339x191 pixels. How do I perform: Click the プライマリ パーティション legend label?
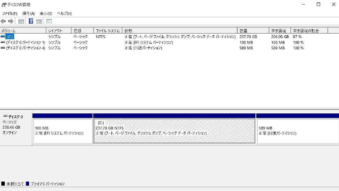(47, 184)
